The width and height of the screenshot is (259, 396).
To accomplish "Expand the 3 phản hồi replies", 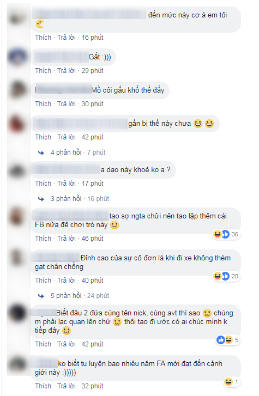I will tap(66, 199).
